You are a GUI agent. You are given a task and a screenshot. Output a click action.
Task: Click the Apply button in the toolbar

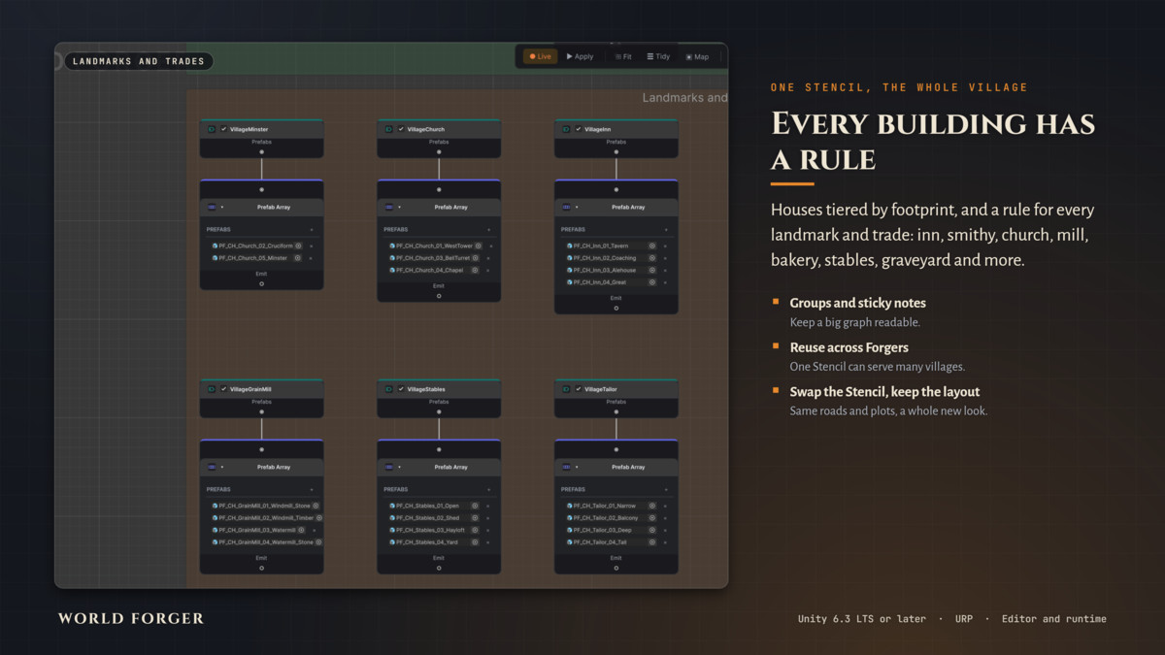coord(581,56)
